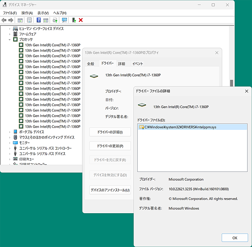Switch to the イベント tab

[x=138, y=63]
